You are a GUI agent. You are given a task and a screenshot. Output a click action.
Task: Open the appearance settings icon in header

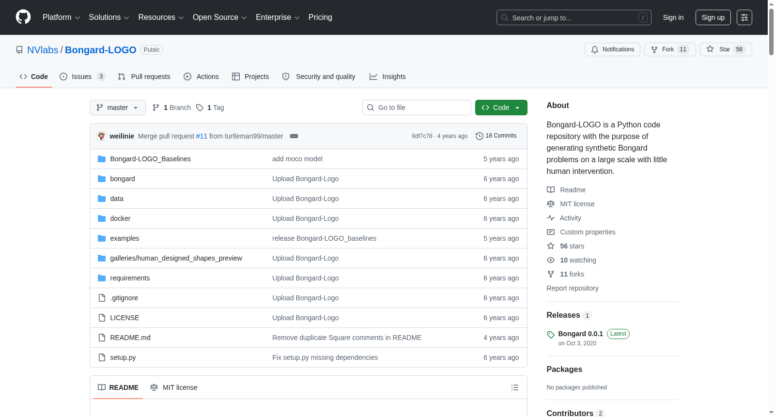(x=744, y=17)
